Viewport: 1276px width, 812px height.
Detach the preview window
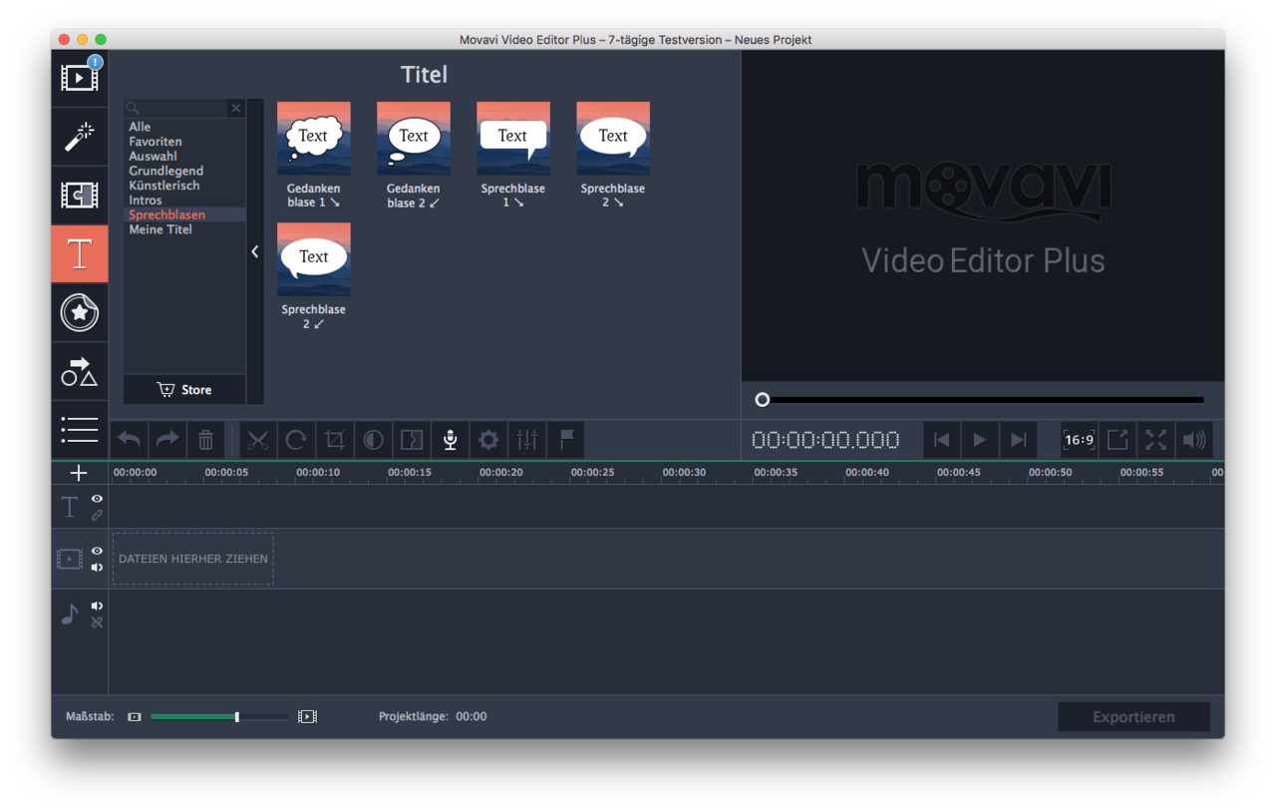(1117, 440)
